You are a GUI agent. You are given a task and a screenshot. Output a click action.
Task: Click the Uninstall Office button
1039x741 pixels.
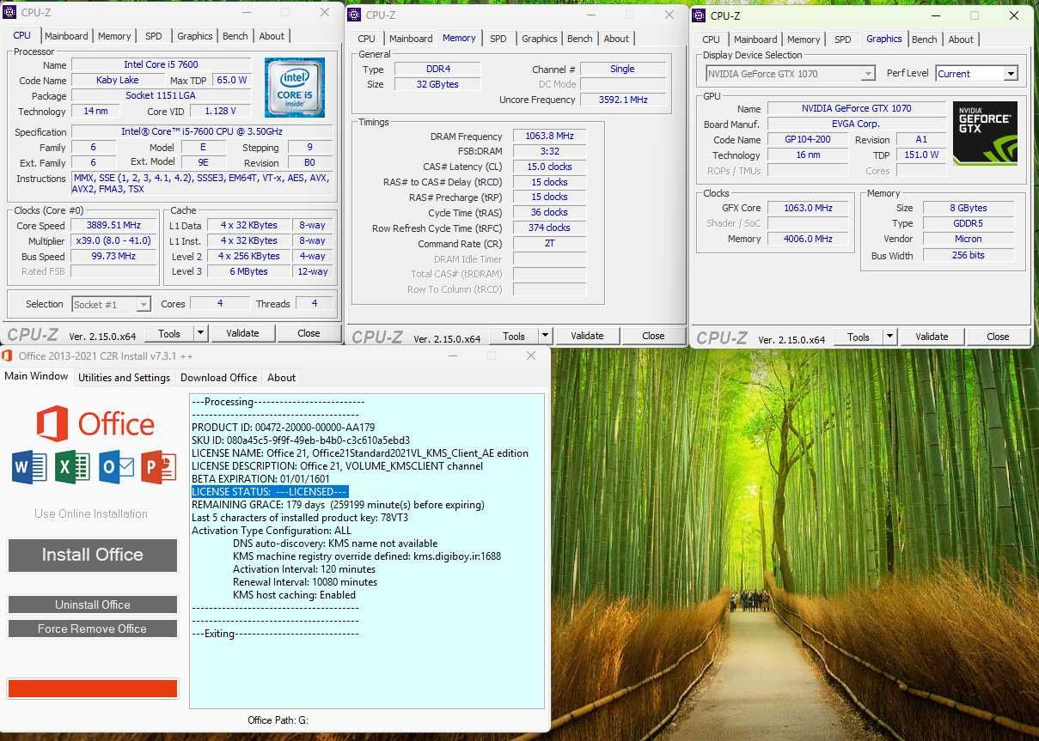tap(93, 604)
